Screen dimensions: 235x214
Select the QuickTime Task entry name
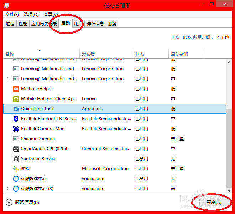[x=37, y=109]
